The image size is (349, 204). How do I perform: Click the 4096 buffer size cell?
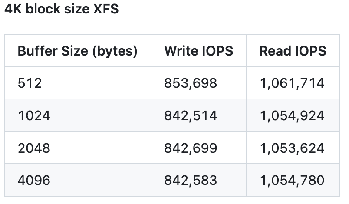click(x=34, y=180)
